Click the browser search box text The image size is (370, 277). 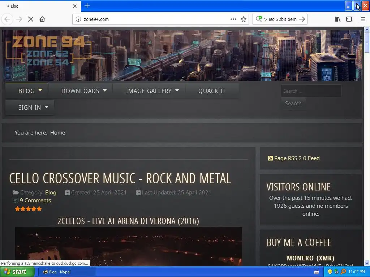(280, 19)
